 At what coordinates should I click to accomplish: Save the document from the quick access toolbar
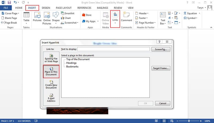[x=9, y=2]
